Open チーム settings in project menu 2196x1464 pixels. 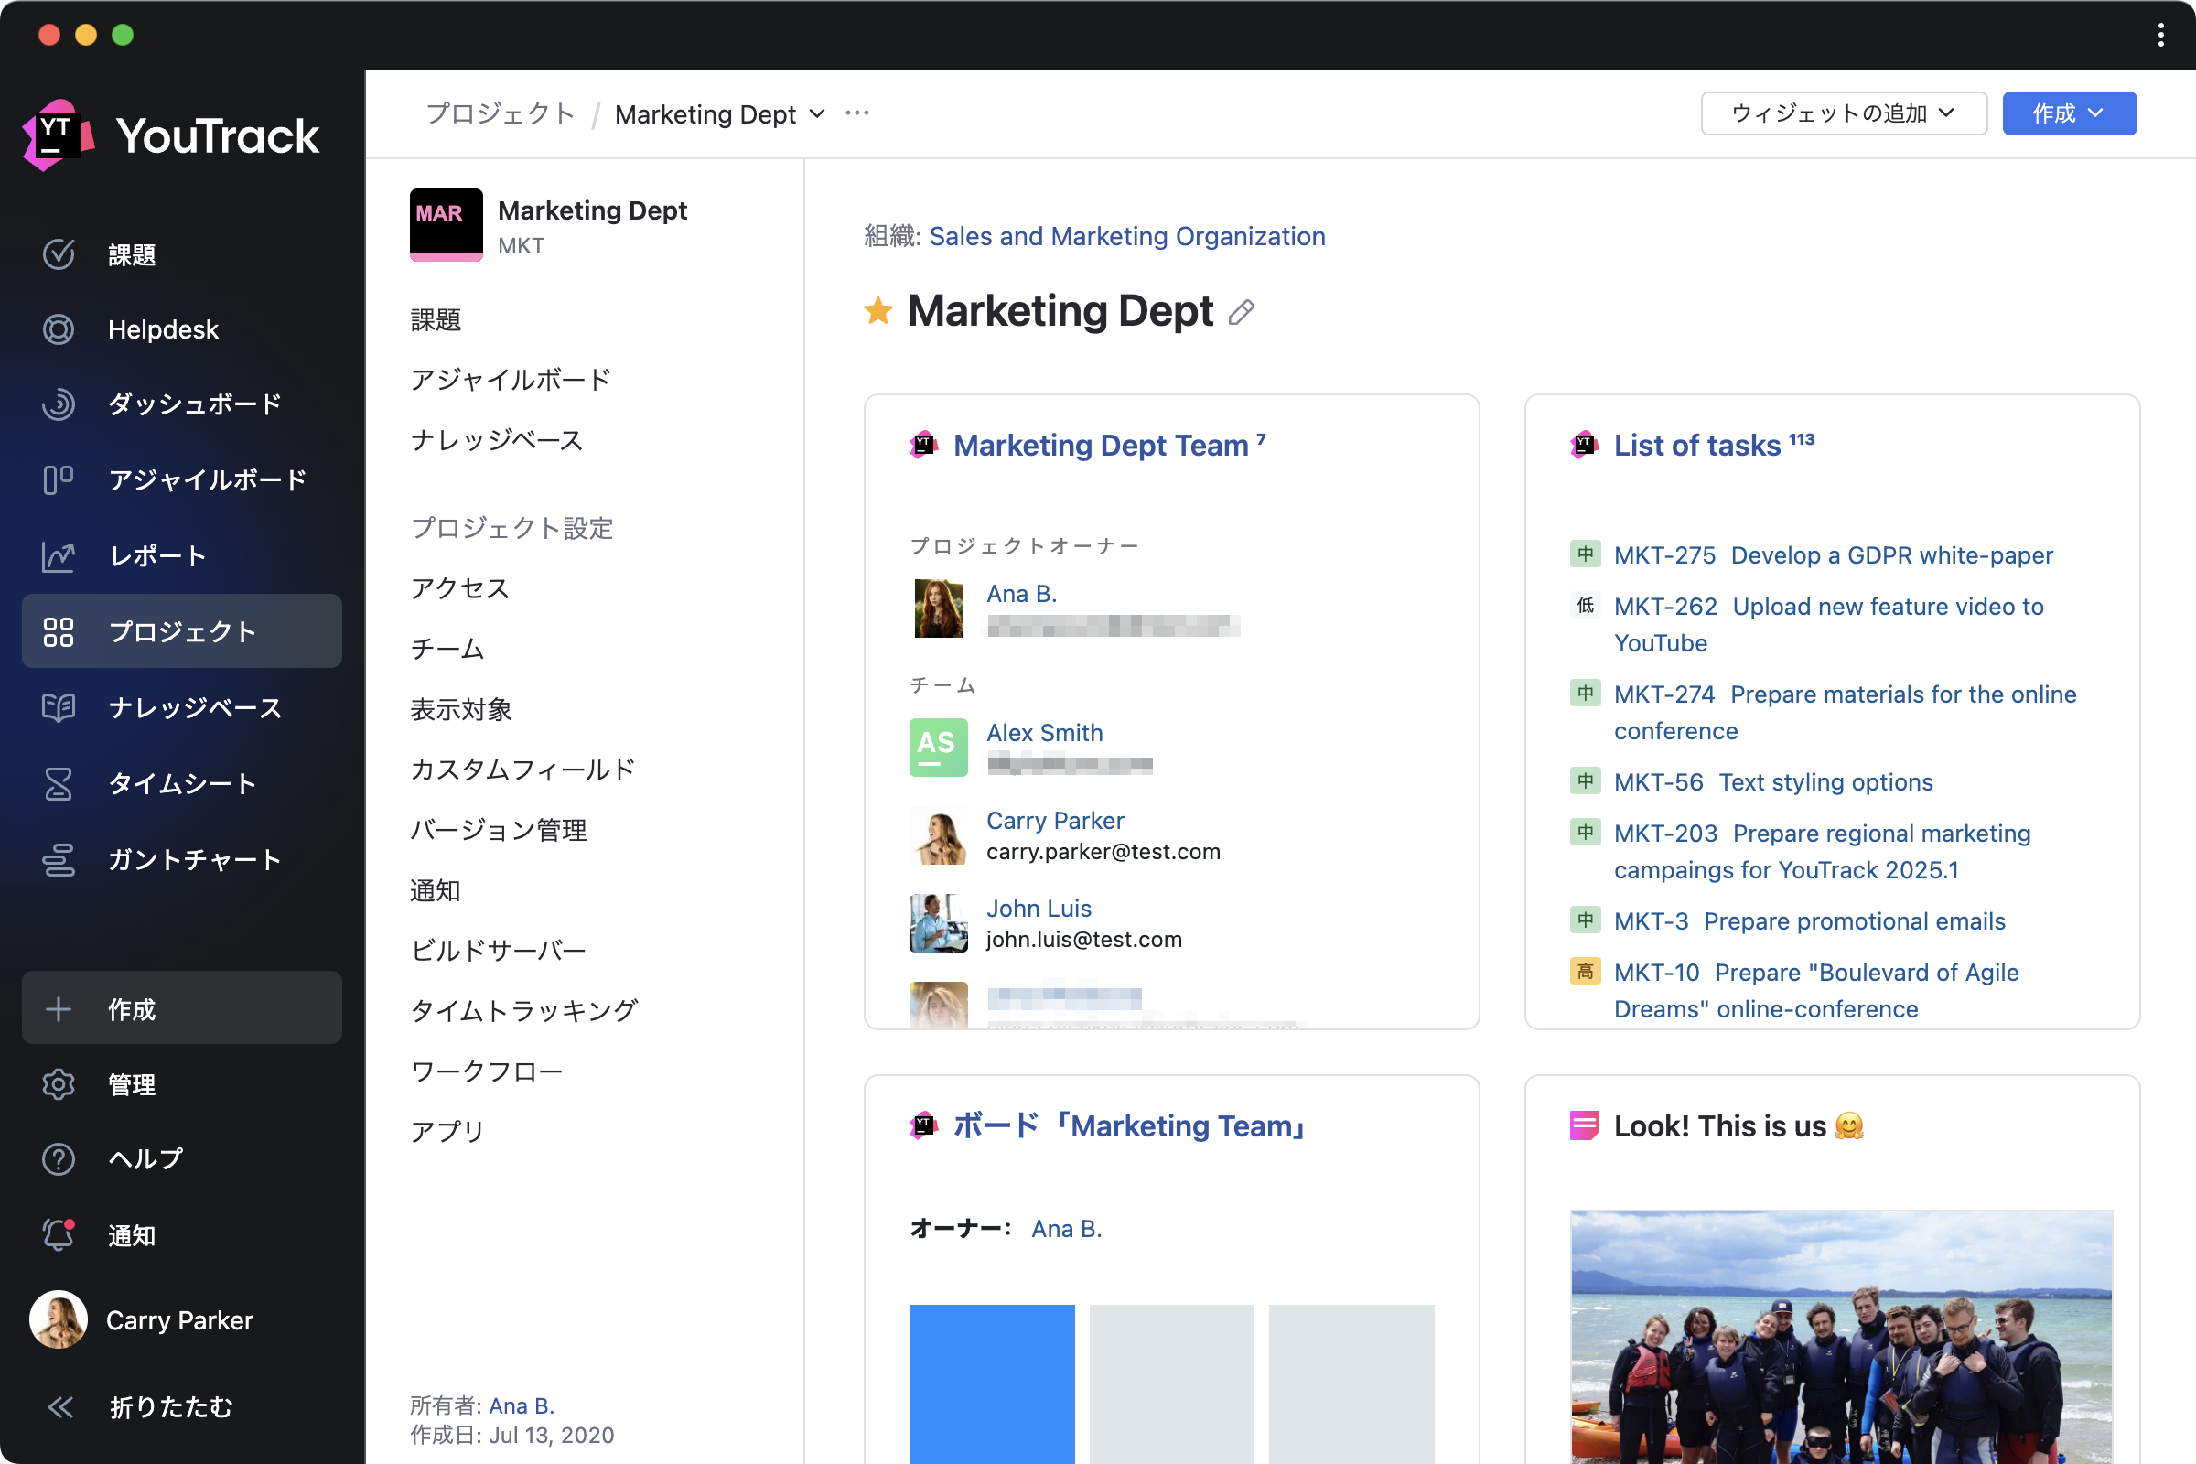[x=447, y=648]
